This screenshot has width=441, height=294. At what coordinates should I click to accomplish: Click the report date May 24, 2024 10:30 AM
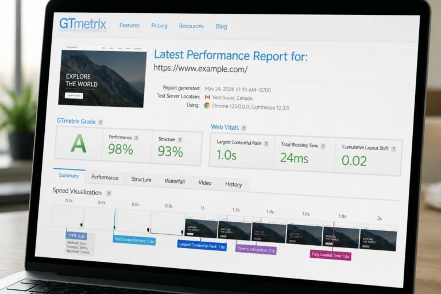tap(238, 90)
